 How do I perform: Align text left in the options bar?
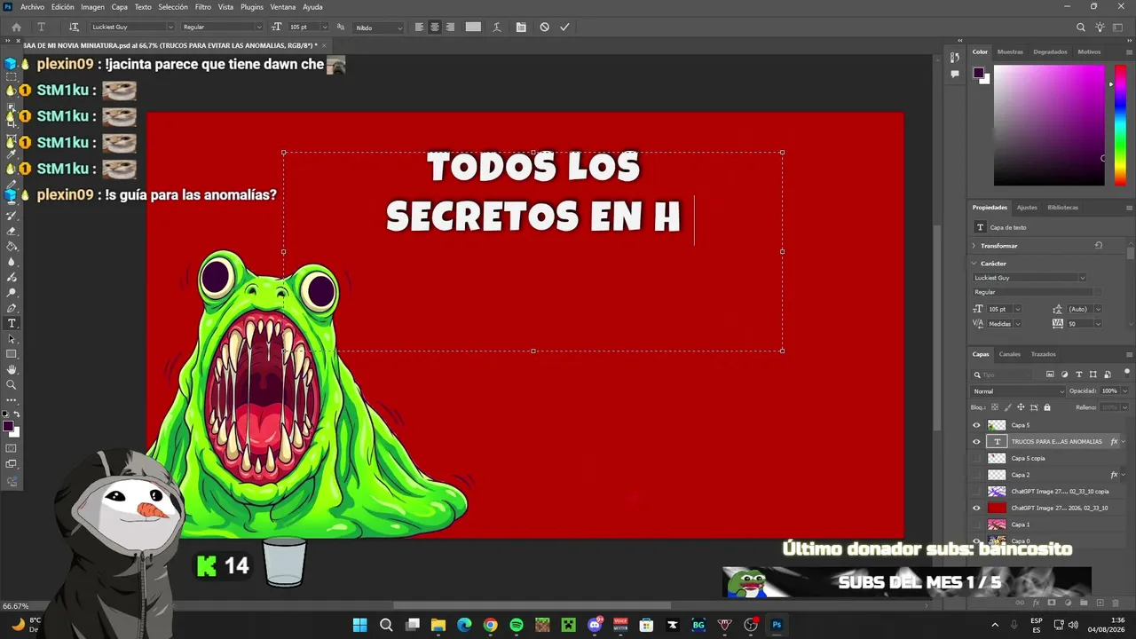[x=419, y=28]
